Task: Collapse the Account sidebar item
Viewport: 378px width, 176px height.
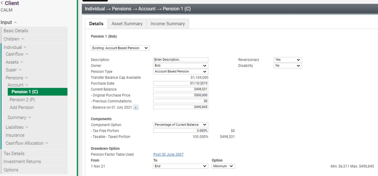Action: (x=18, y=85)
